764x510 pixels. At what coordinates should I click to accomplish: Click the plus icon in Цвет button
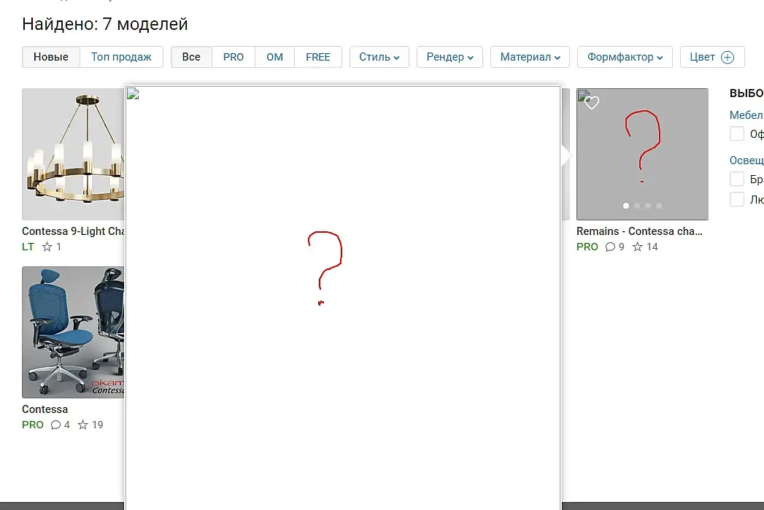[x=727, y=57]
